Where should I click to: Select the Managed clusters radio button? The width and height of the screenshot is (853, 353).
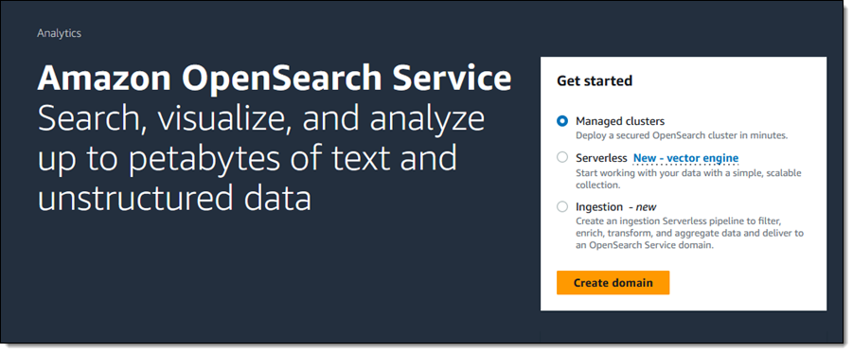[562, 121]
